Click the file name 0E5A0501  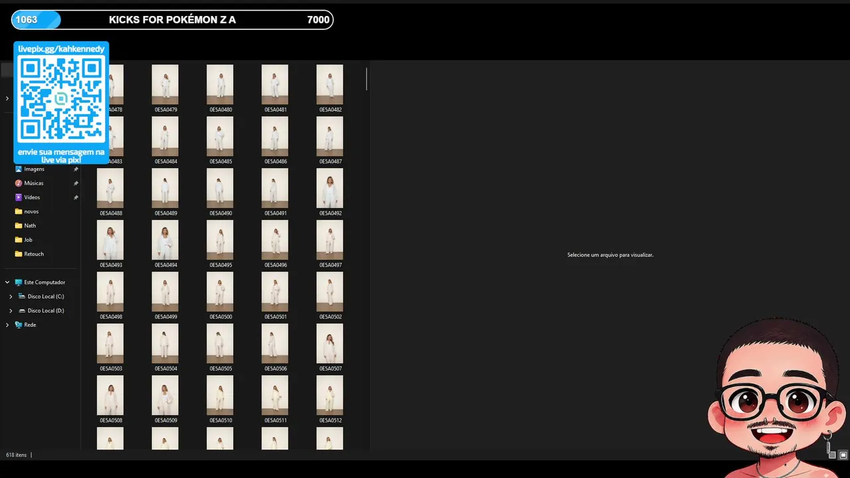coord(276,317)
